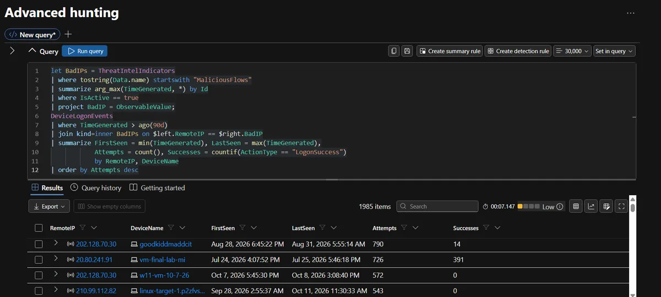The image size is (661, 297).
Task: Click the customize columns icon
Action: [x=606, y=207]
